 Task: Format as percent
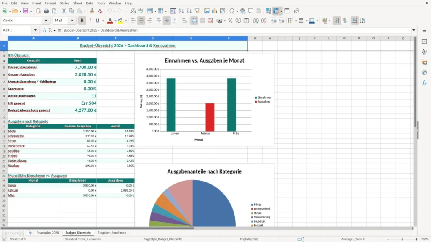[230, 21]
